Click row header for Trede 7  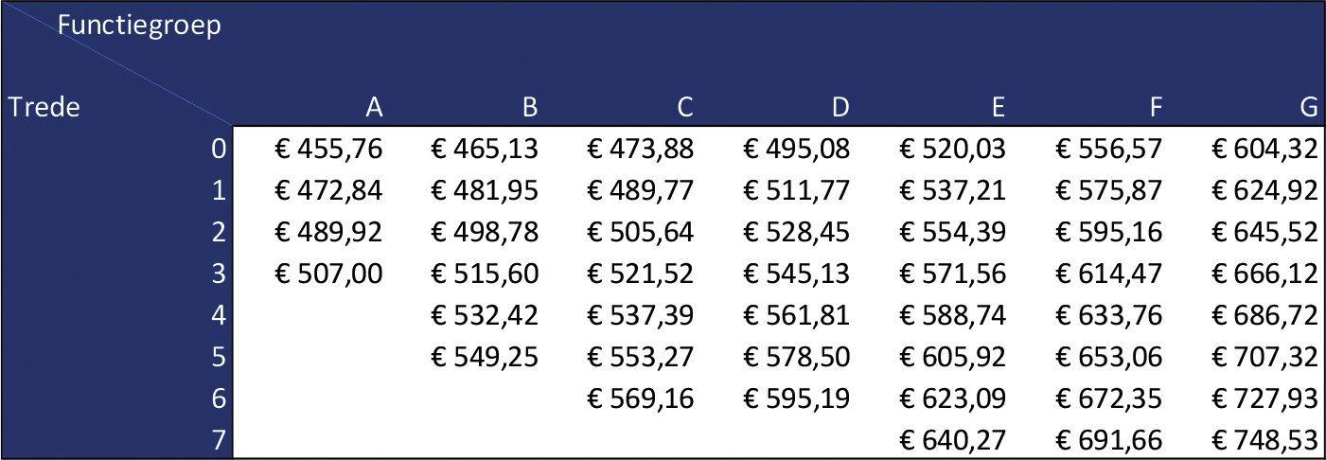219,441
